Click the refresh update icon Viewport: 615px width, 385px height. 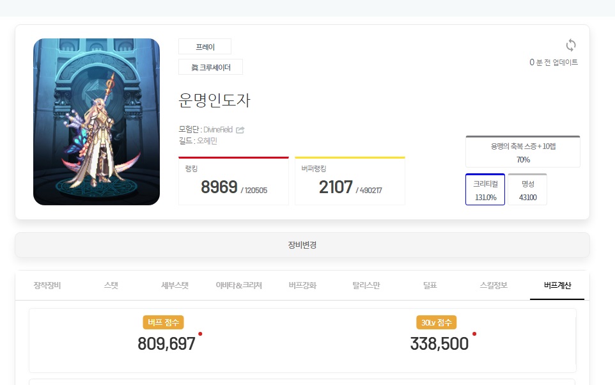pos(571,45)
